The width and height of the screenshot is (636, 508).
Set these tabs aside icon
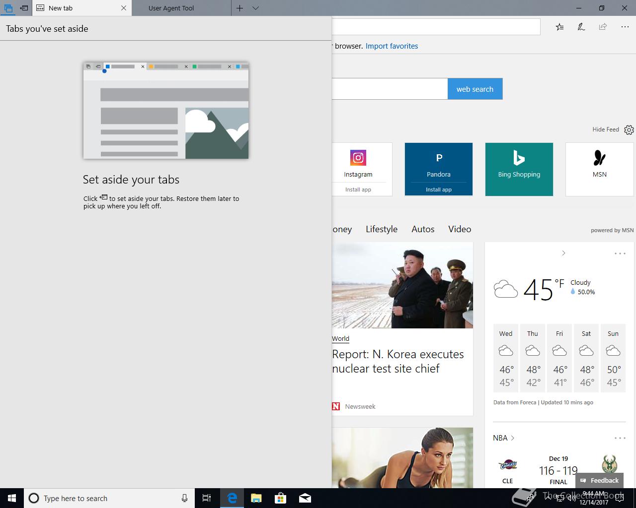pyautogui.click(x=24, y=8)
